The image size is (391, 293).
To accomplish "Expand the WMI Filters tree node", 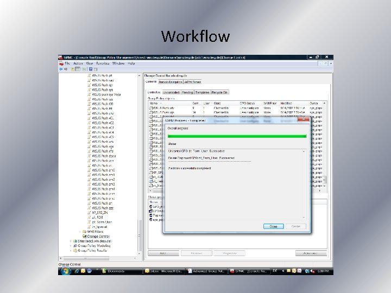I will [x=80, y=232].
